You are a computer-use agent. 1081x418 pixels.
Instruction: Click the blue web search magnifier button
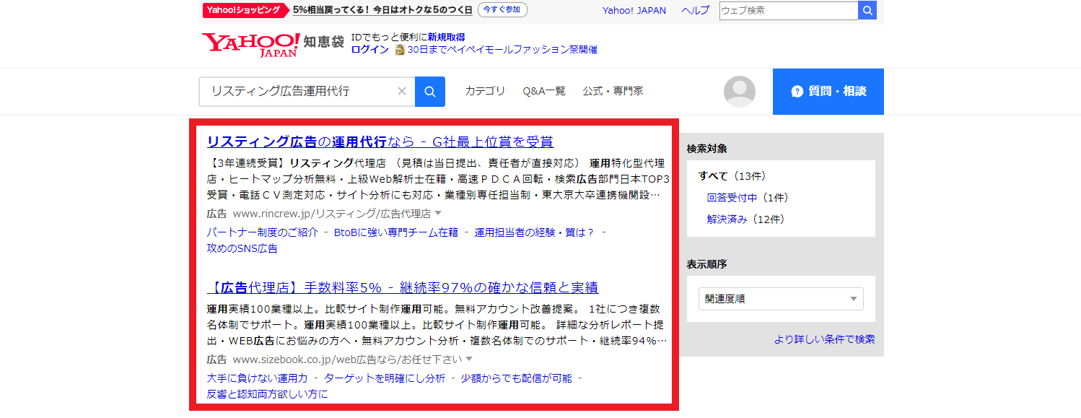pos(867,11)
